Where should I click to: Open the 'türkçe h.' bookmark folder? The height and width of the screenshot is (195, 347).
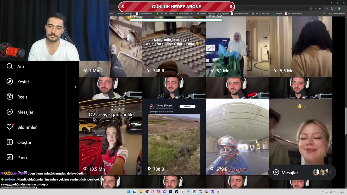click(278, 14)
